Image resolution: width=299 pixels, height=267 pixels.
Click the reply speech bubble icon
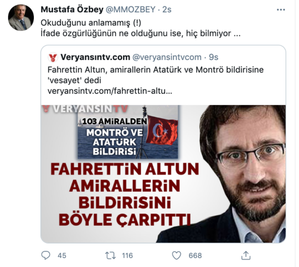coord(46,255)
